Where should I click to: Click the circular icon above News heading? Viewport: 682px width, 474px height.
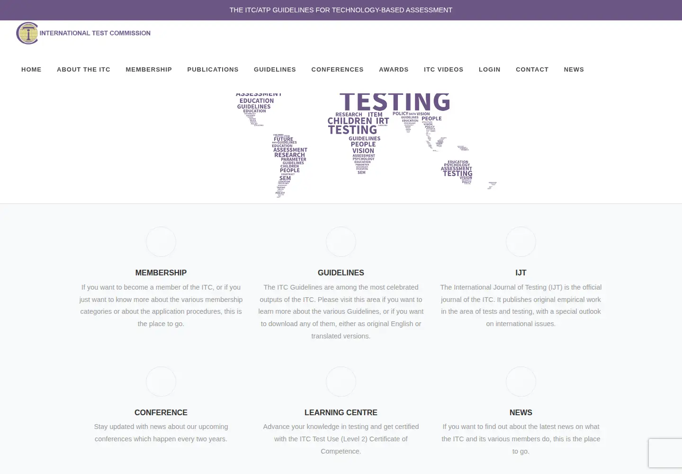click(x=521, y=382)
